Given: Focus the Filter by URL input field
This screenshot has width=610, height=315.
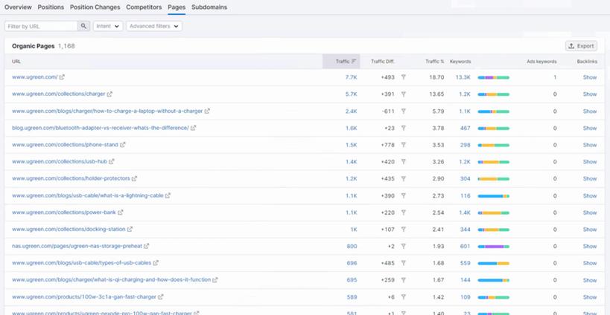Looking at the screenshot, I should [x=41, y=27].
